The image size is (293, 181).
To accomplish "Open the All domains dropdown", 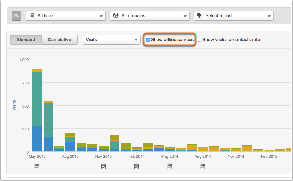I will click(150, 16).
